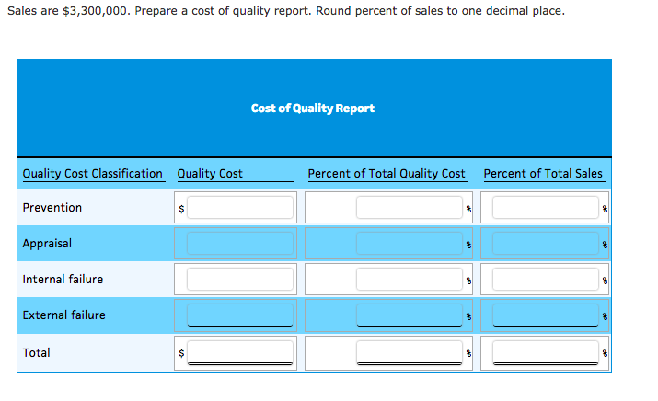Click the Percent of Total Quality Cost header
658x401 pixels.
pyautogui.click(x=387, y=174)
